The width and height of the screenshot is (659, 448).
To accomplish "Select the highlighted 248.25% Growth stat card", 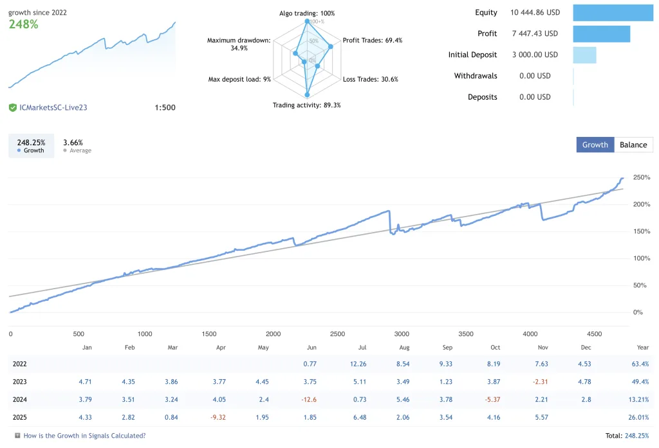I will point(31,146).
